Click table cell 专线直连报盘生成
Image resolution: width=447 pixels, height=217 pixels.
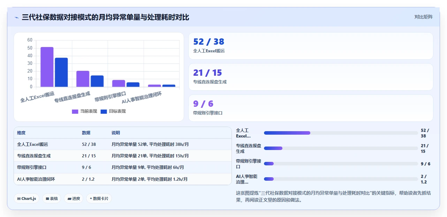point(34,156)
